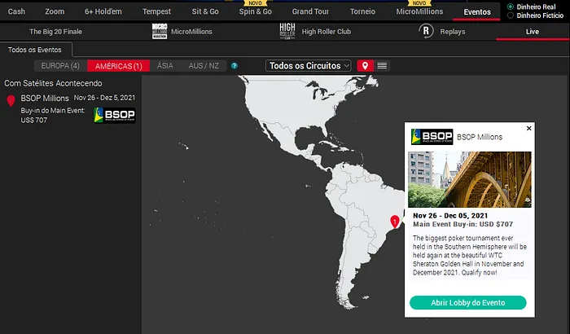The image size is (570, 334).
Task: Open the Todos os Circuitos dropdown
Action: [x=309, y=65]
